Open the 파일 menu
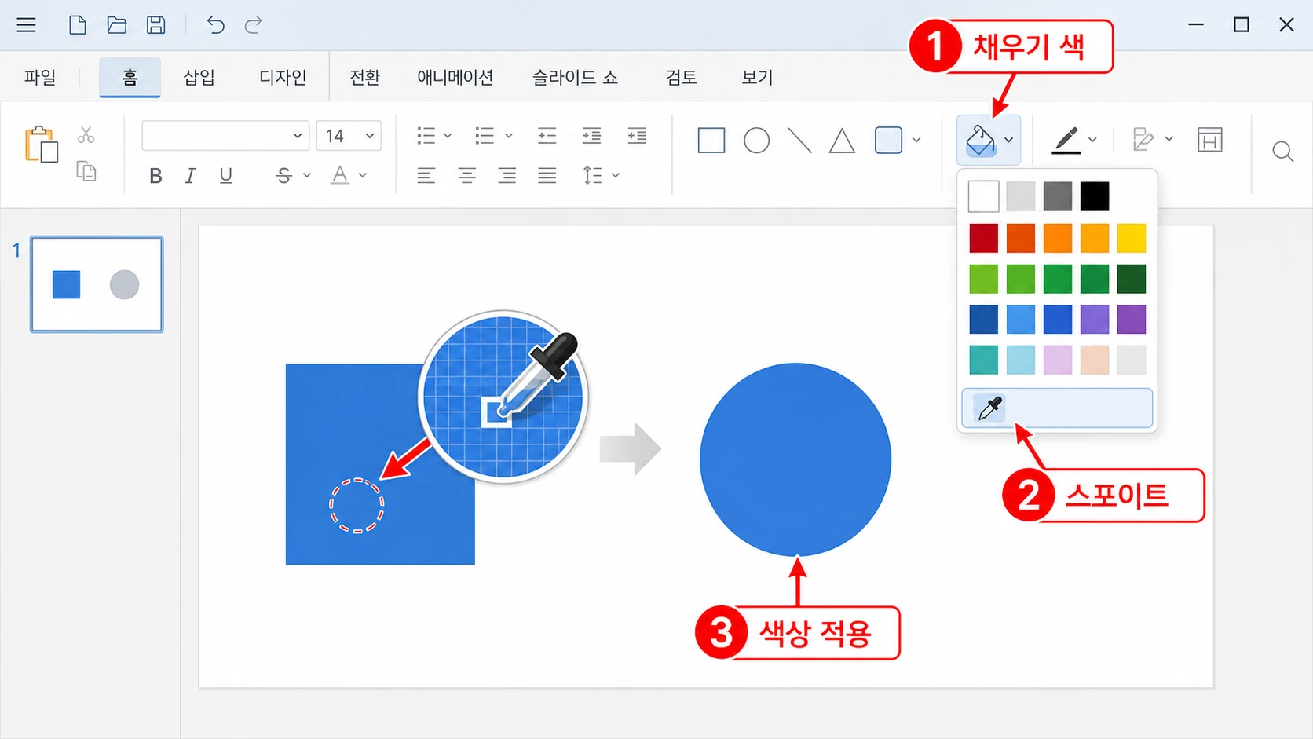Viewport: 1313px width, 739px height. click(x=40, y=77)
